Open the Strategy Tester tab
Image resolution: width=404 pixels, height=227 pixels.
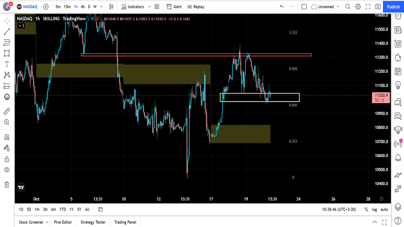pyautogui.click(x=93, y=222)
